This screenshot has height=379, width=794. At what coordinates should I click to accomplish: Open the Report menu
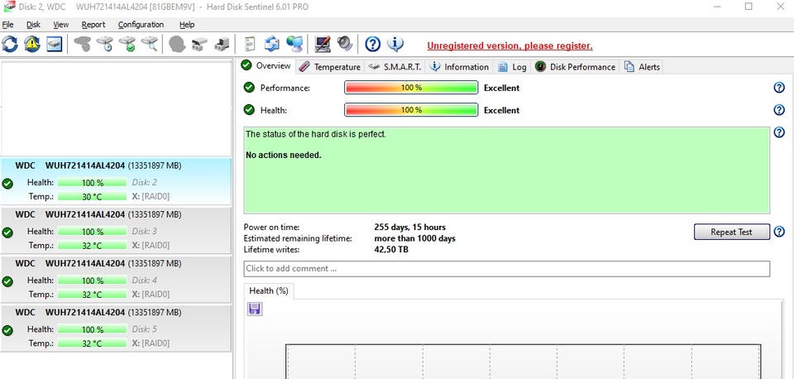[93, 25]
